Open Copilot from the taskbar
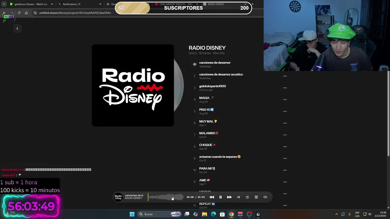Image resolution: width=390 pixels, height=219 pixels. (x=196, y=214)
